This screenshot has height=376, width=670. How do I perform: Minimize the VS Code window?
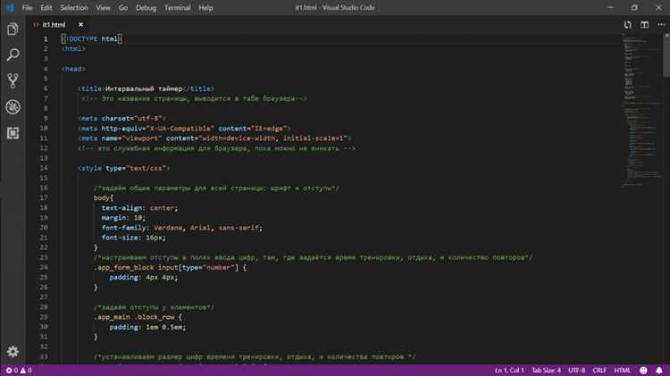[x=610, y=8]
